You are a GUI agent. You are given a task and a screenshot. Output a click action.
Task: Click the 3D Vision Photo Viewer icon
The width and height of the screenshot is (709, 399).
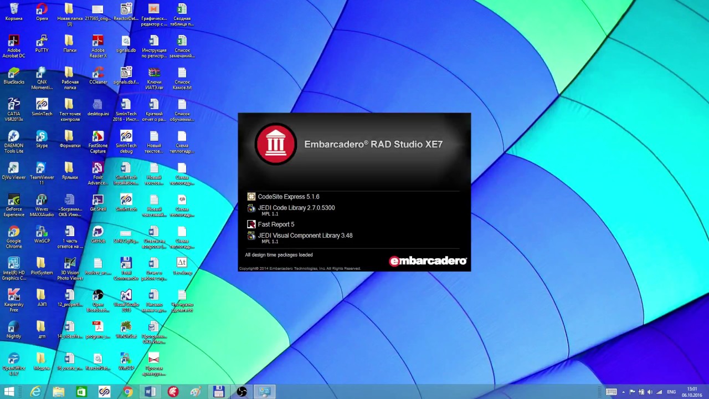[x=70, y=269]
